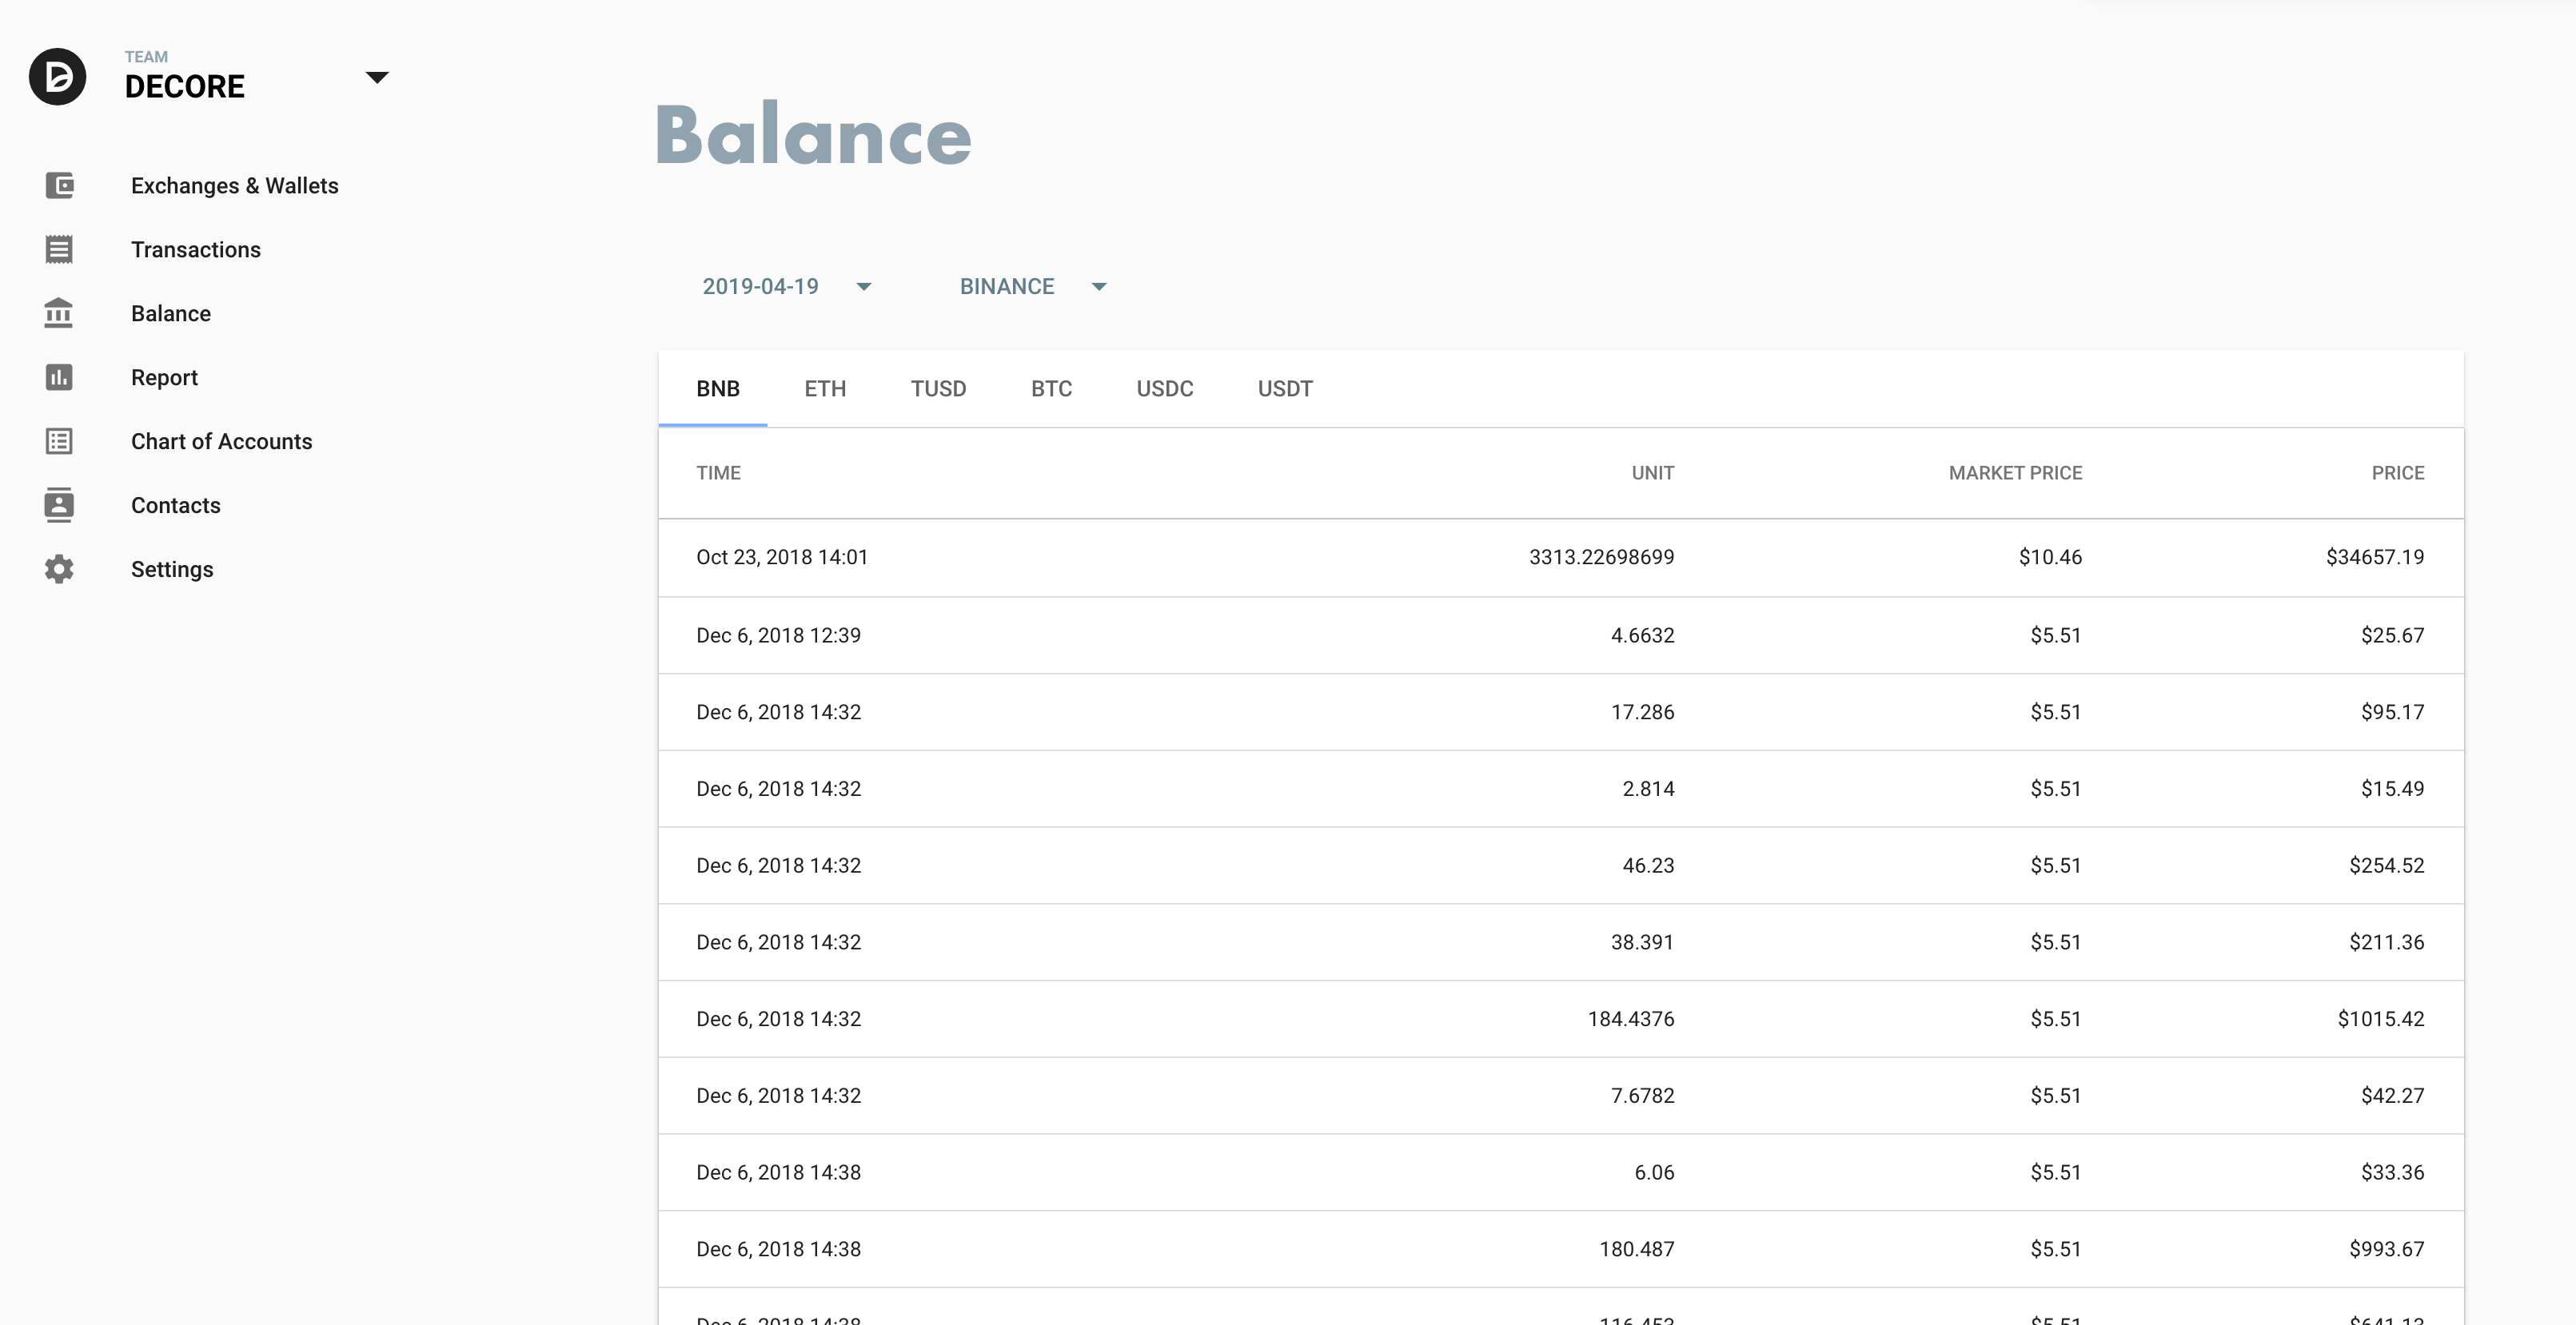
Task: Click the Exchanges & Wallets wallet icon
Action: click(x=59, y=186)
